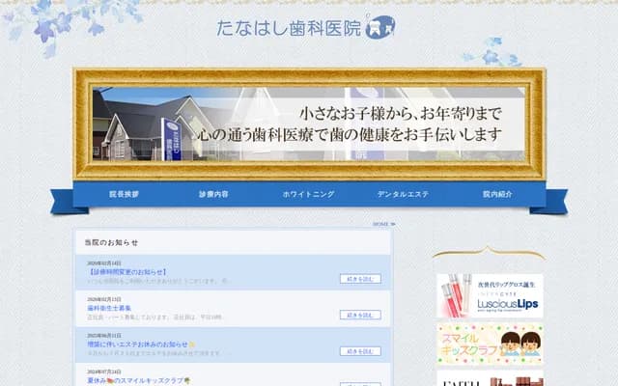This screenshot has width=618, height=386.
Task: Click the 当院のお知らせ heading
Action: point(112,242)
